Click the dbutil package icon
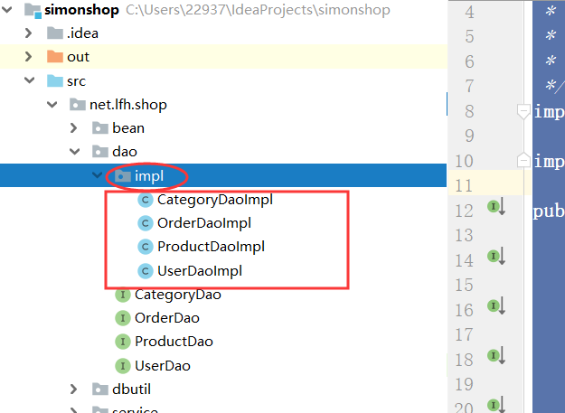This screenshot has height=413, width=565. 100,390
